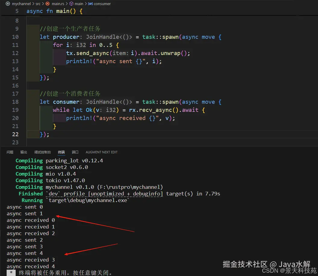Click line number 22 in the gutter
The image size is (318, 276).
[15, 134]
